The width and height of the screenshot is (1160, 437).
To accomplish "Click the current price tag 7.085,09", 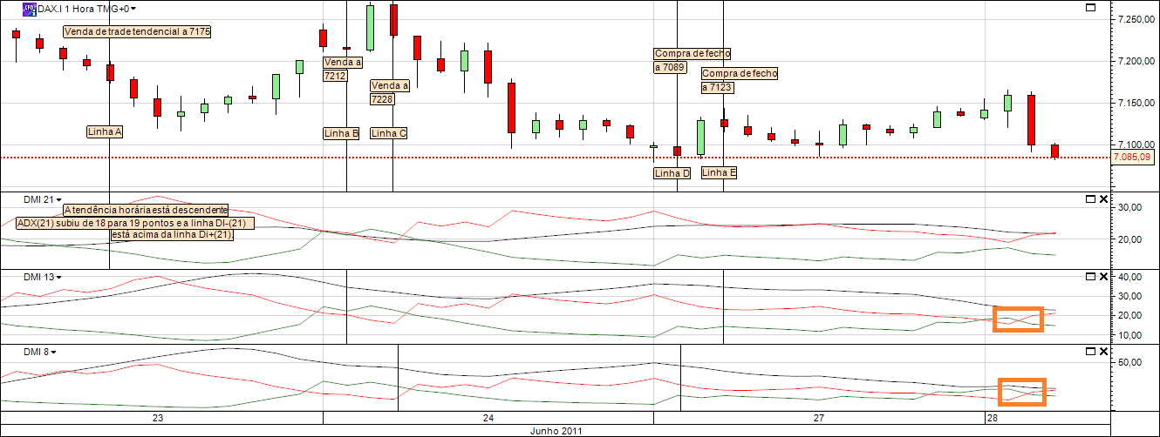I will [x=1133, y=158].
